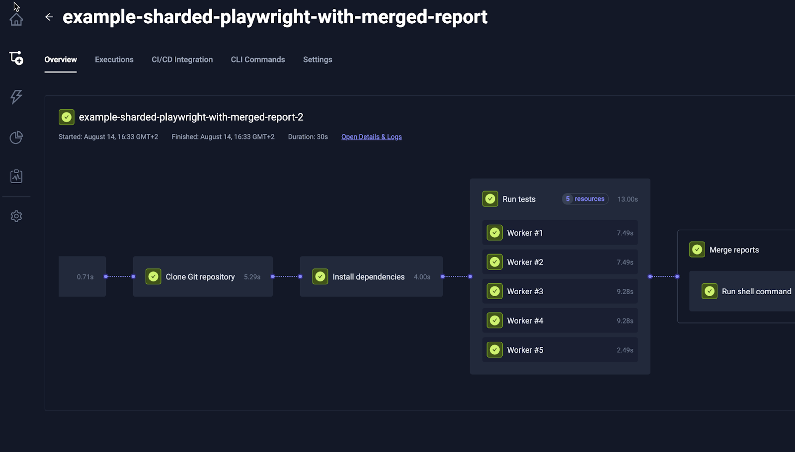Select the Worker #1 row
This screenshot has width=795, height=452.
pos(560,233)
